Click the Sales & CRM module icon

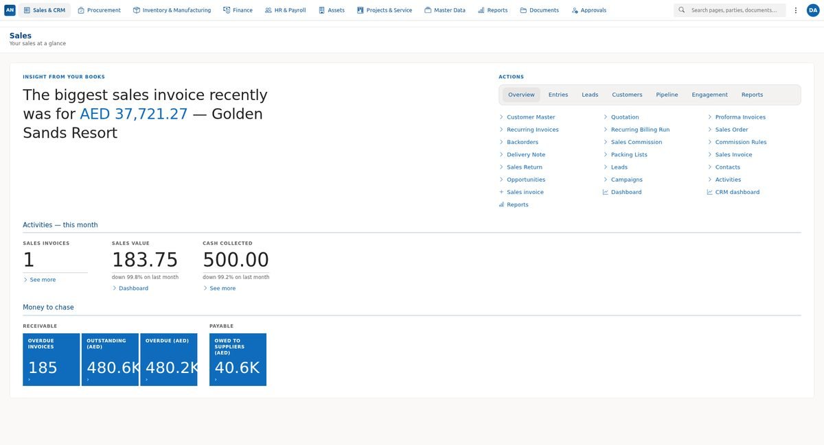tap(27, 10)
